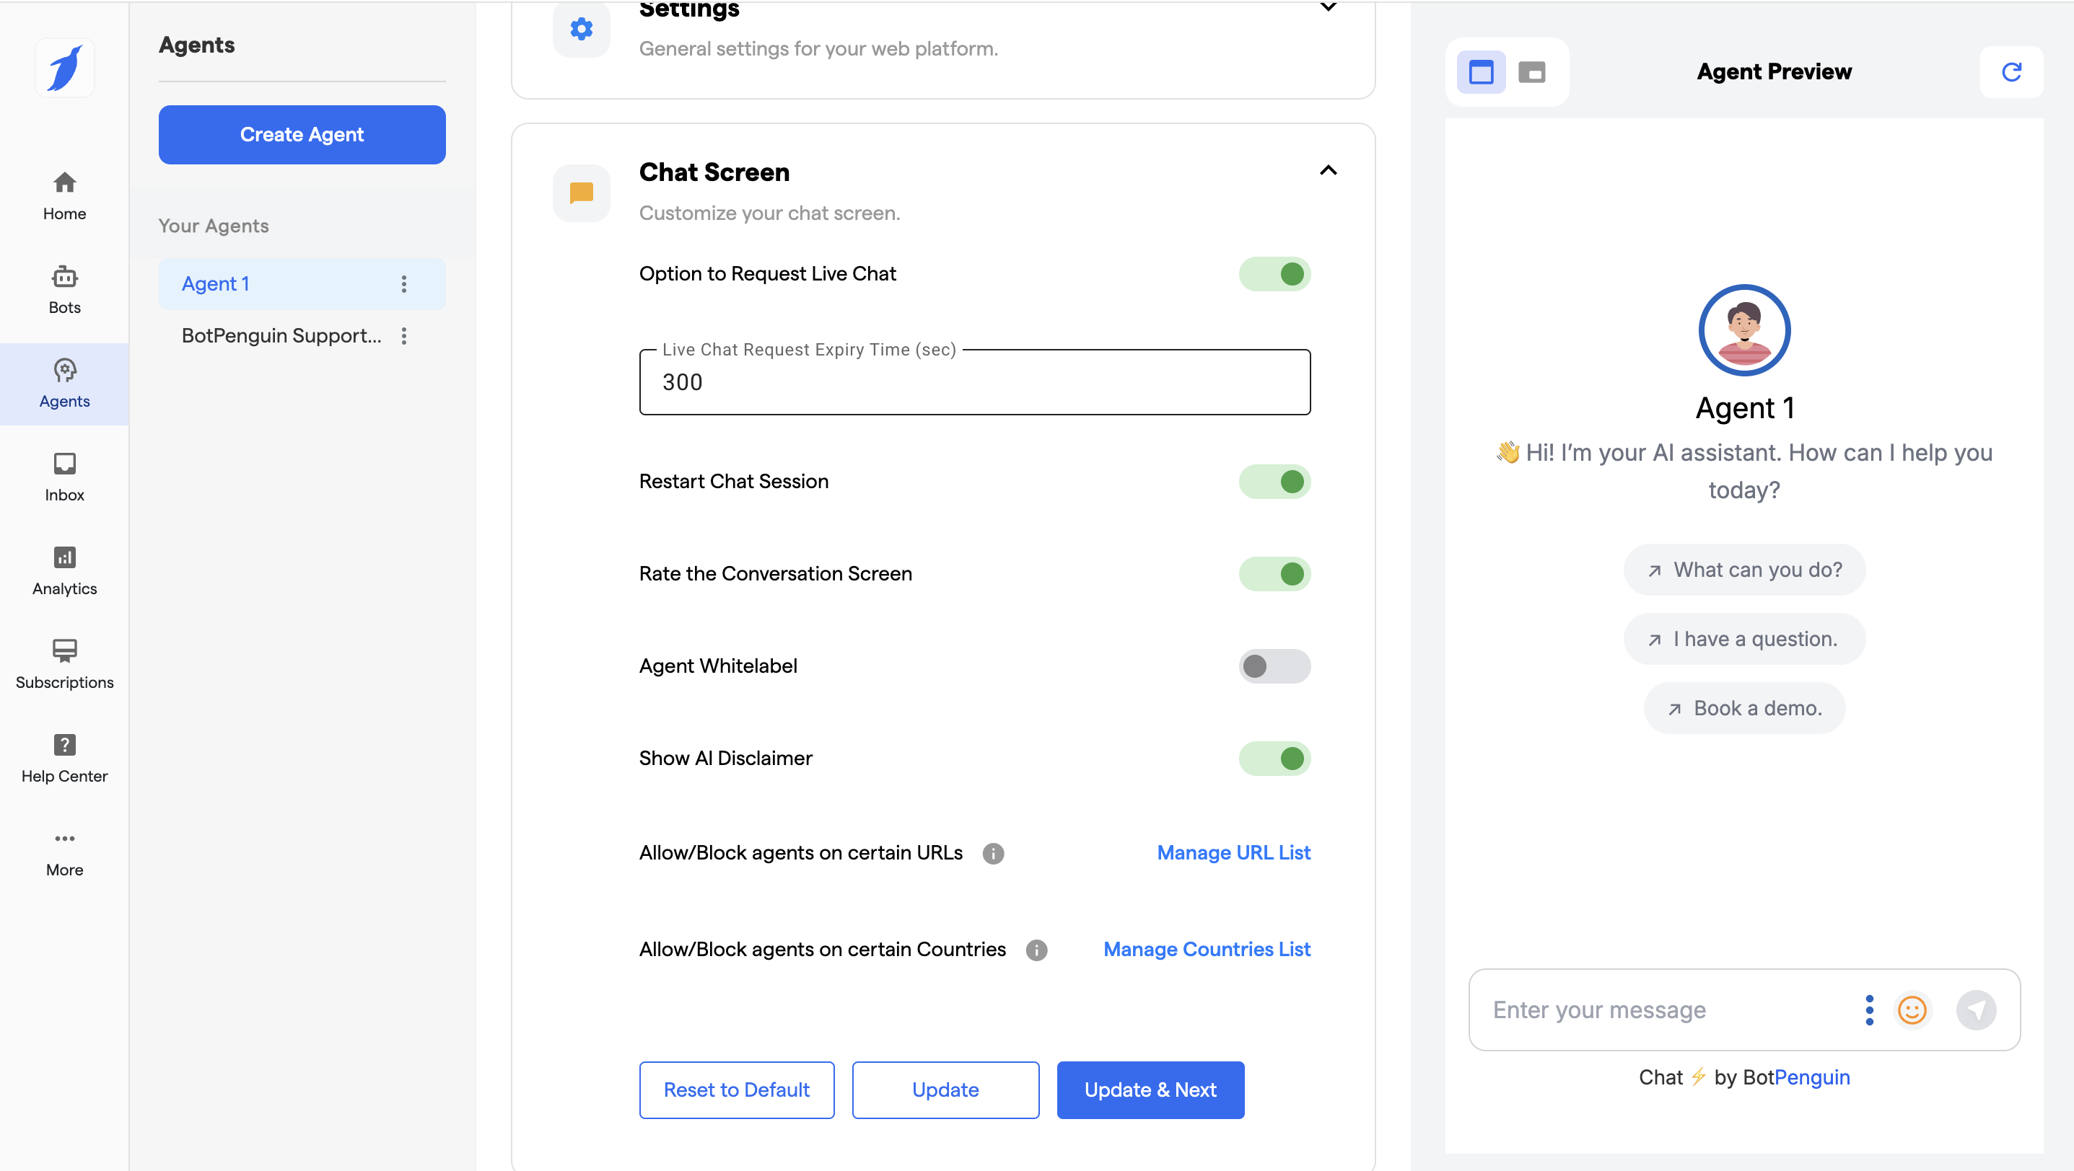Go to Analytics in the sidebar
Viewport: 2074px width, 1171px height.
click(64, 570)
